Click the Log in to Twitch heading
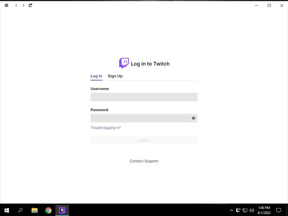This screenshot has height=216, width=288. (x=150, y=64)
